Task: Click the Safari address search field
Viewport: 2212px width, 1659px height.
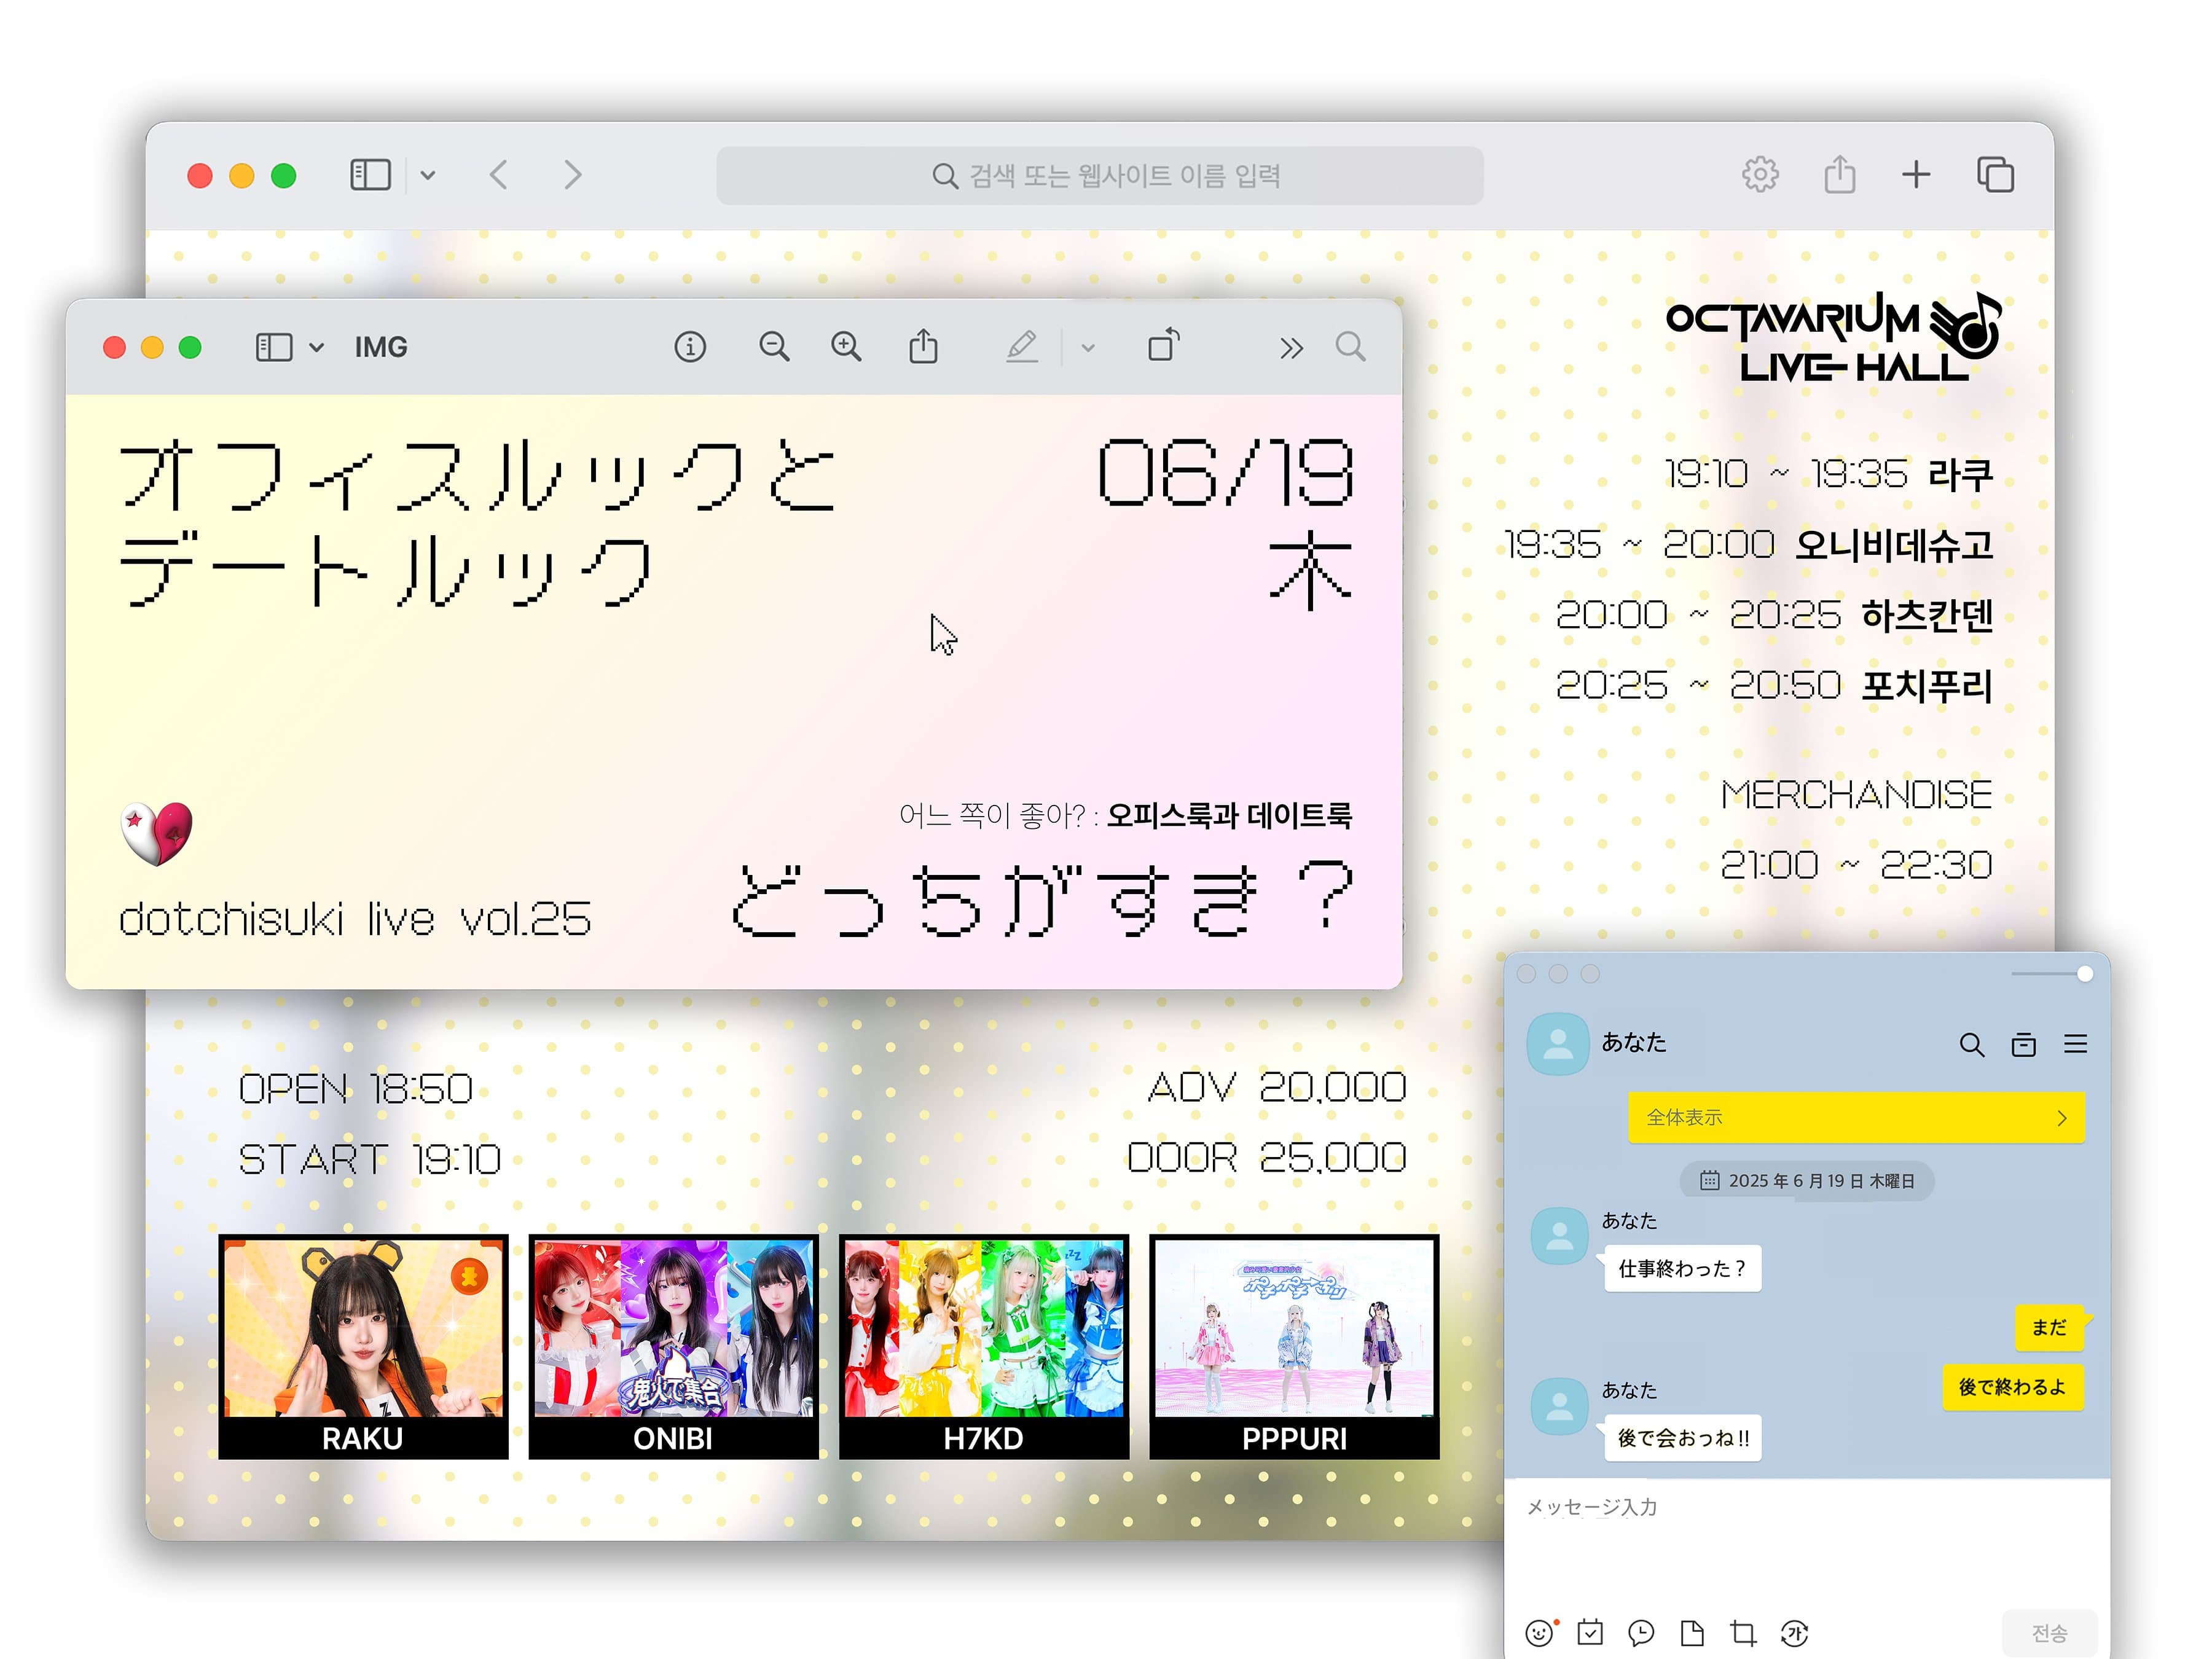Action: [1099, 176]
